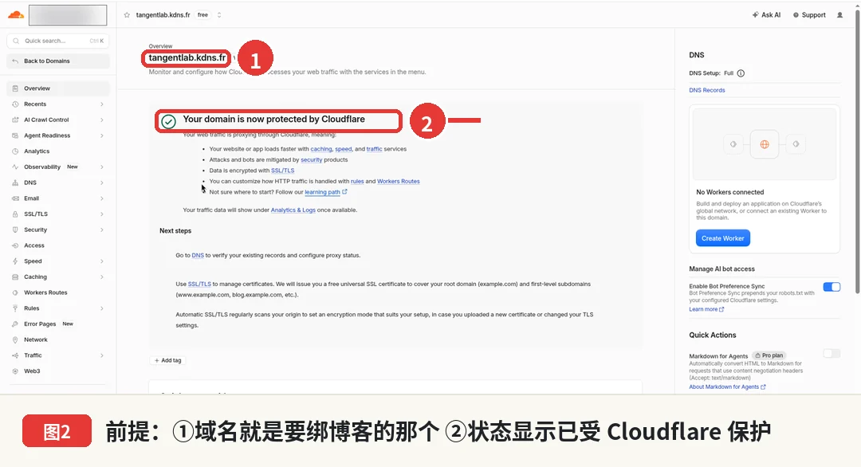
Task: Click the Access sidebar icon
Action: point(15,245)
